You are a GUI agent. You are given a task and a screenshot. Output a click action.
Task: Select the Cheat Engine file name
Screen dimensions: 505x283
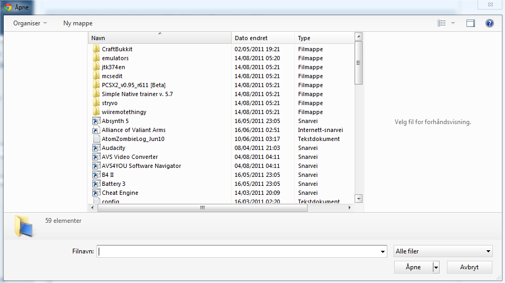[x=120, y=193]
